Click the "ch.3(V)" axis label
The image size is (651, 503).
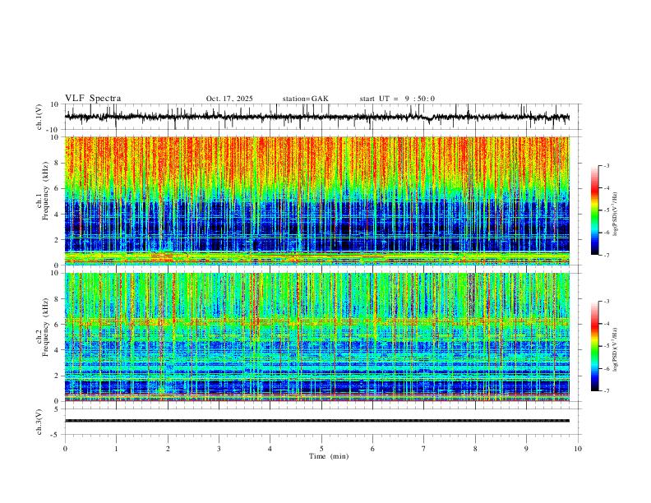tap(40, 422)
